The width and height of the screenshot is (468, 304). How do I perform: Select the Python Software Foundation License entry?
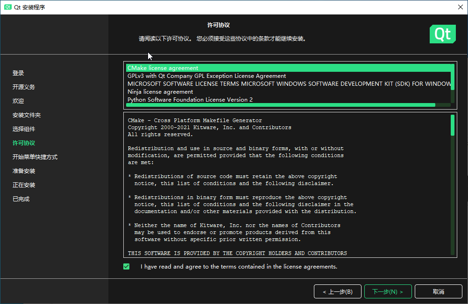click(x=288, y=99)
